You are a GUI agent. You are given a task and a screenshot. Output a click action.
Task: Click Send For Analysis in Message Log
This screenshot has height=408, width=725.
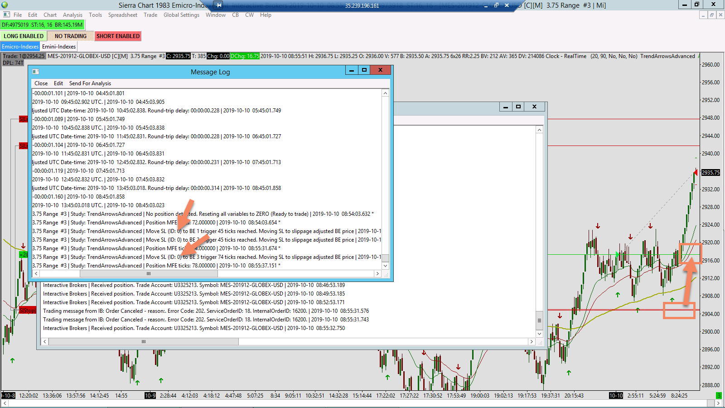pos(90,83)
